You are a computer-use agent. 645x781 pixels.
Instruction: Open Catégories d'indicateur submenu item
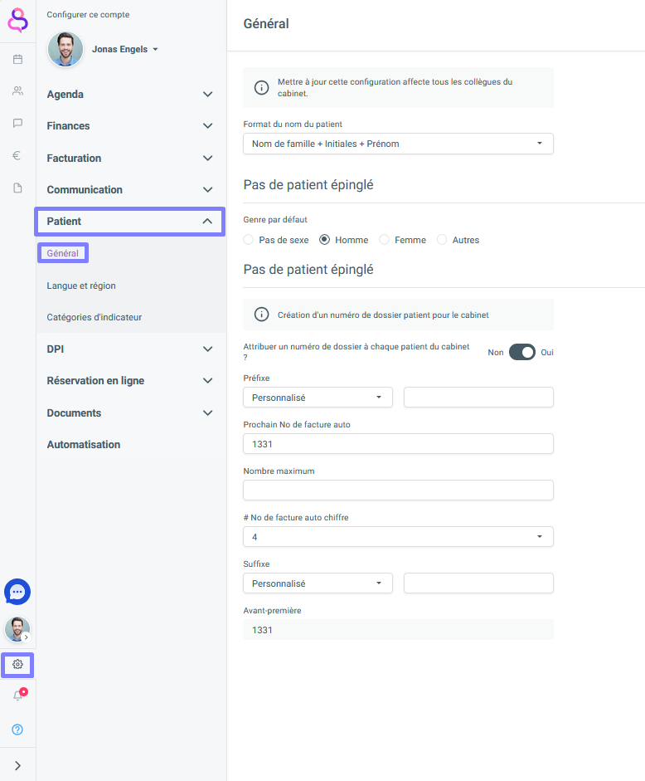point(94,317)
